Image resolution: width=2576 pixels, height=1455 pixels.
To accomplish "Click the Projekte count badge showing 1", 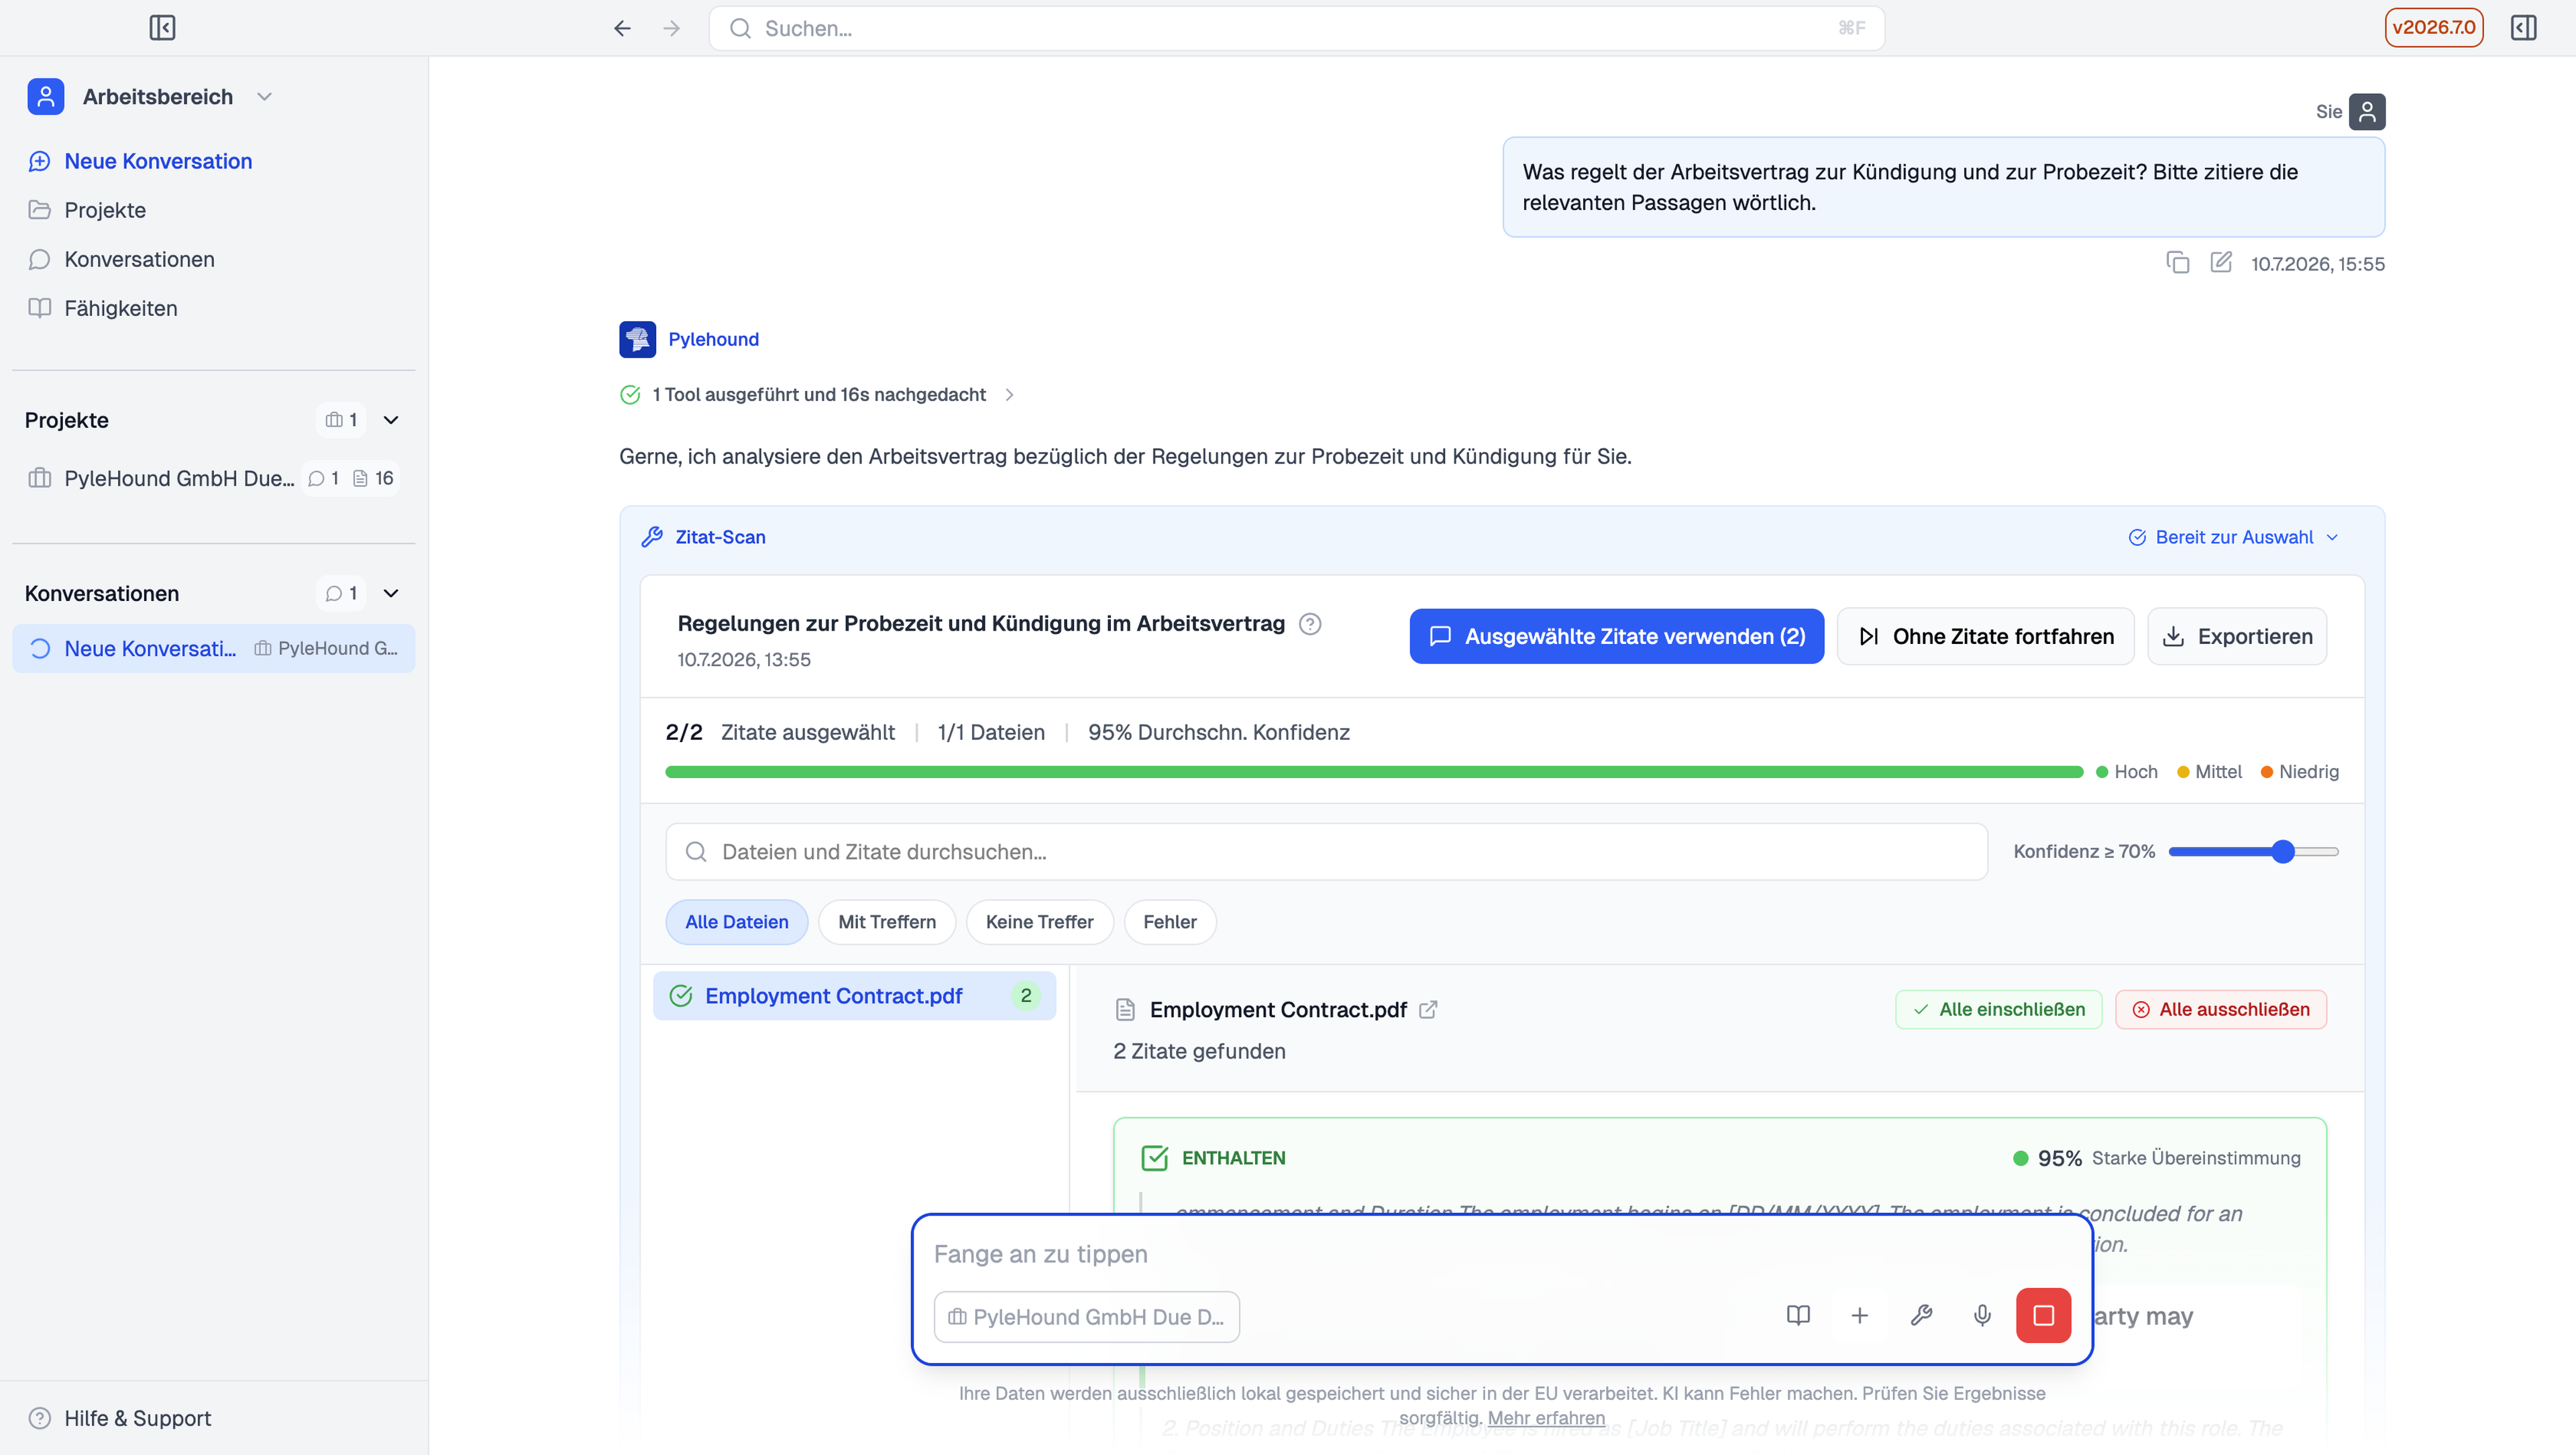I will (x=341, y=420).
